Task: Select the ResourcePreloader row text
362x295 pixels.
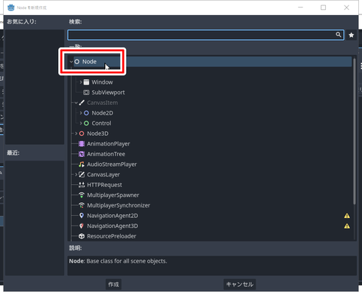Action: pos(112,236)
